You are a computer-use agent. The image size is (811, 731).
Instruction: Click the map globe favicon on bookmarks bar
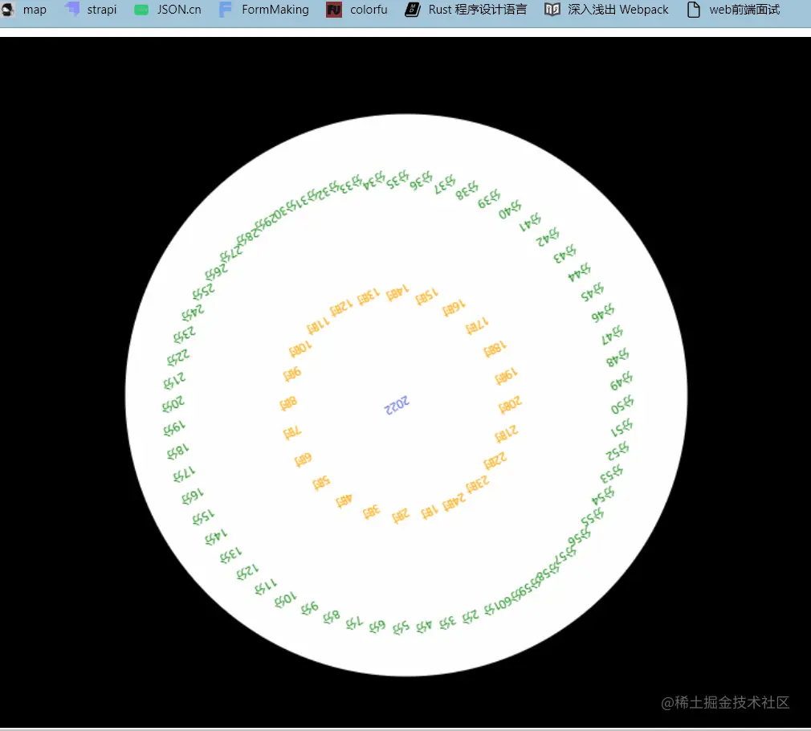click(x=8, y=10)
